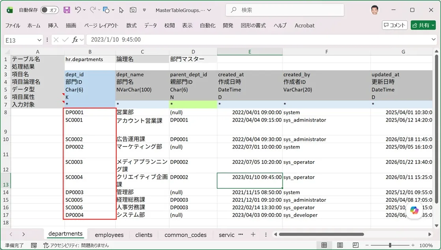Screen dimensions: 441x250
Task: Expand the Customize Quick Access Toolbar dropdown
Action: pos(144,10)
